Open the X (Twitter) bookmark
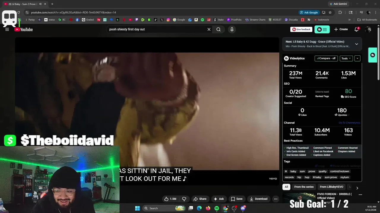This screenshot has width=380, height=213. point(162,20)
